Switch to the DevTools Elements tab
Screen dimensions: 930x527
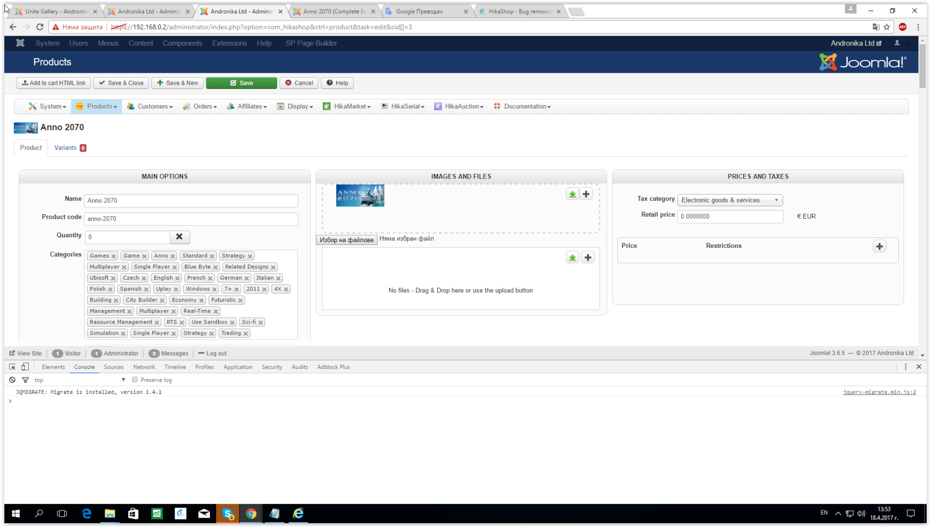53,367
